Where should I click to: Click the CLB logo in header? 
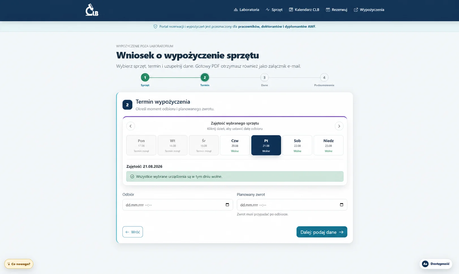92,10
